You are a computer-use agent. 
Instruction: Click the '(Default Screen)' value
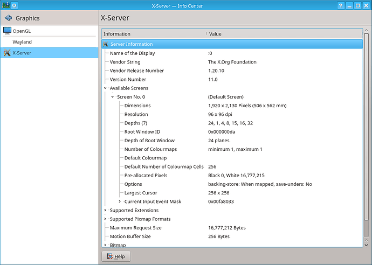point(226,97)
